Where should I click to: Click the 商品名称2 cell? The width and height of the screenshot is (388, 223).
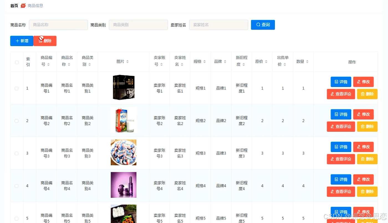point(67,121)
